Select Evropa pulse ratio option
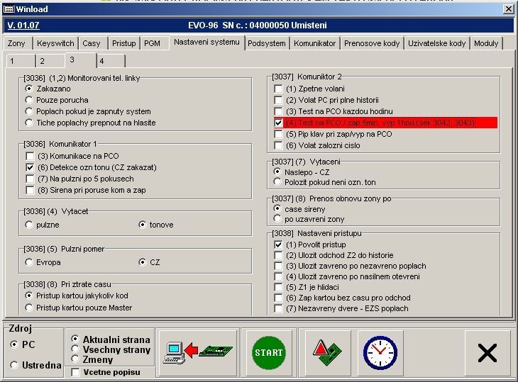 29,262
